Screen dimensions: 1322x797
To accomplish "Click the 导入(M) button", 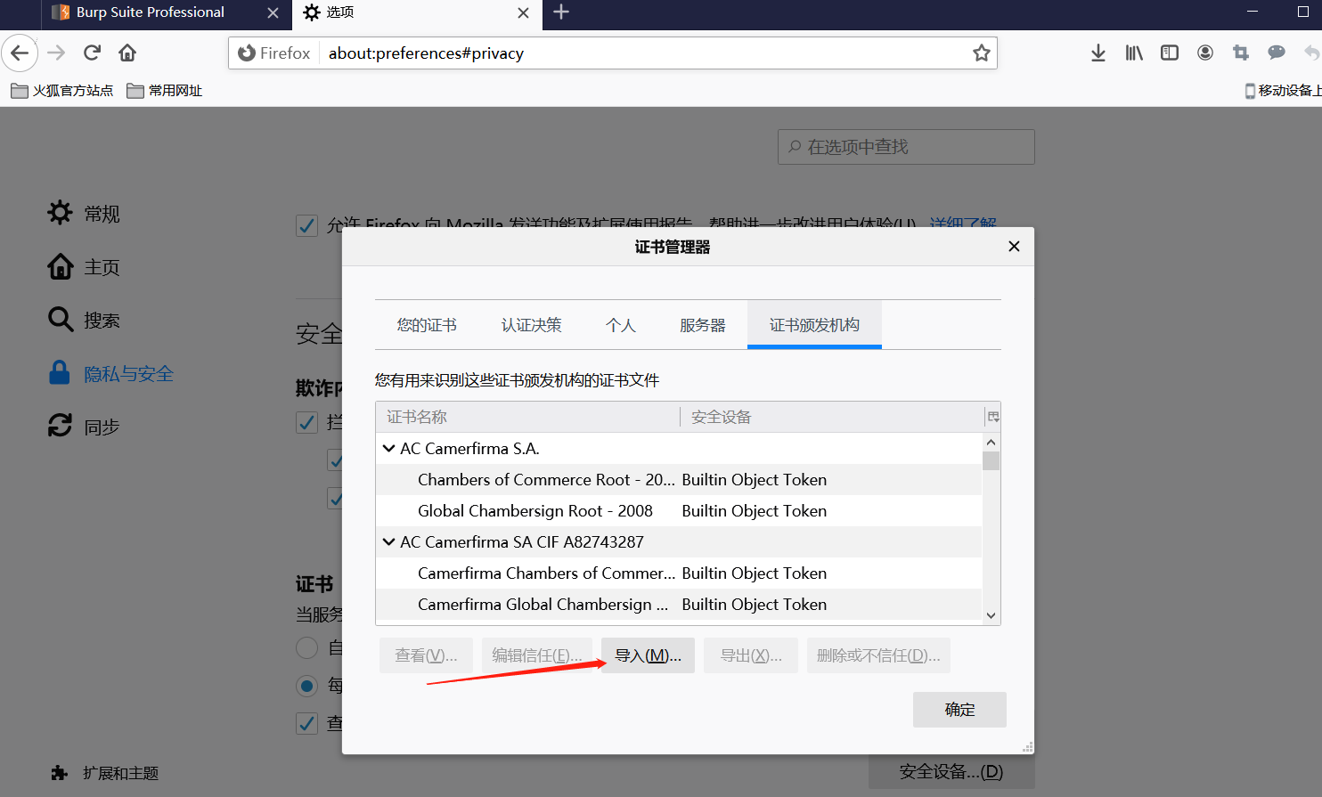I will pos(648,655).
